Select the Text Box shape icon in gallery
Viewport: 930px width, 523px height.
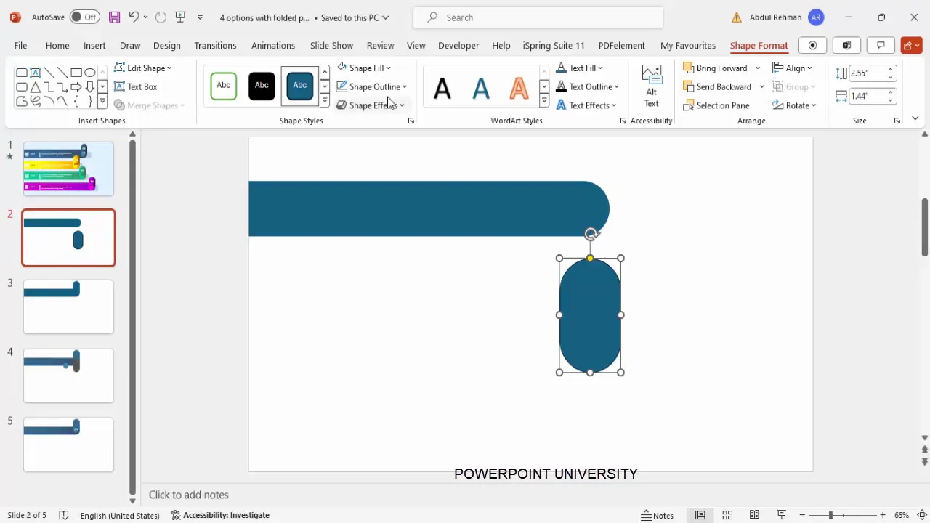pos(35,73)
